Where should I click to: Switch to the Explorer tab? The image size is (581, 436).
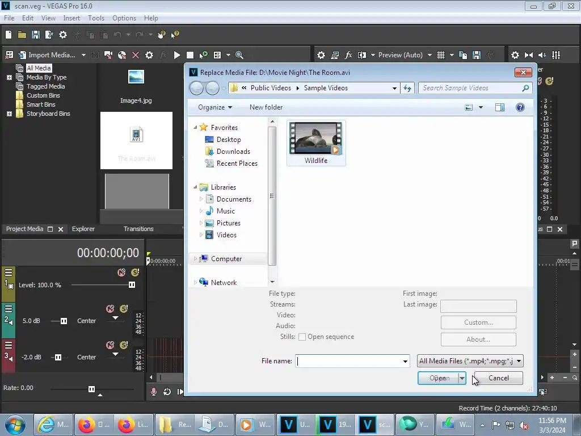click(83, 229)
